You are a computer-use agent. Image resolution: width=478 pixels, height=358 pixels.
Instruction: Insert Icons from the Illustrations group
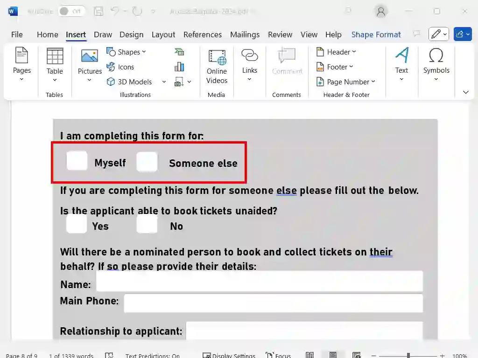click(120, 67)
